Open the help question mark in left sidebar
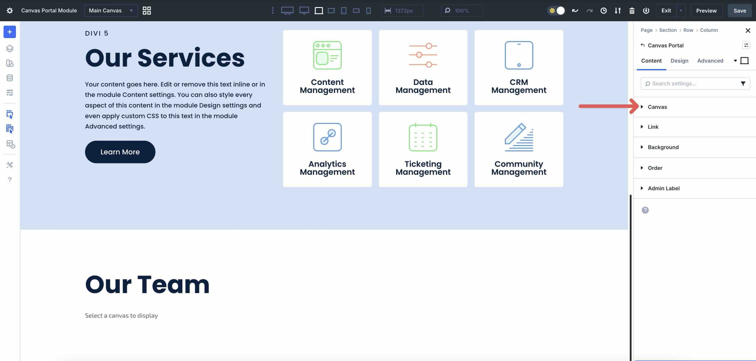This screenshot has height=361, width=756. [10, 179]
